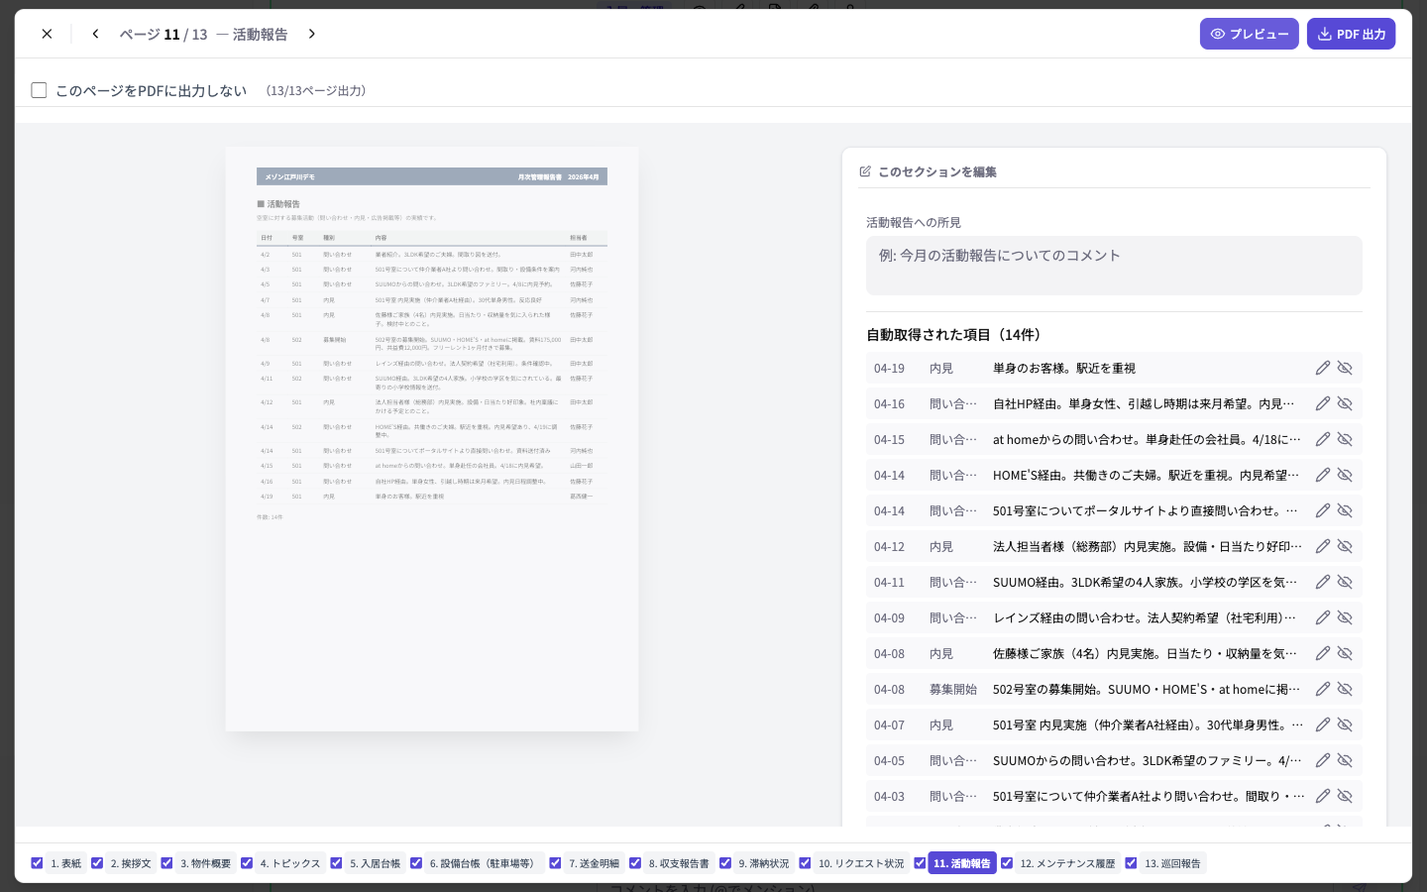
Task: Edit the 04-03 仲介業者A社 entry
Action: coord(1323,796)
